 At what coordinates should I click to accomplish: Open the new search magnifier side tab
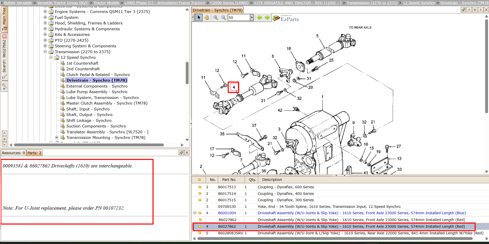tap(4, 87)
